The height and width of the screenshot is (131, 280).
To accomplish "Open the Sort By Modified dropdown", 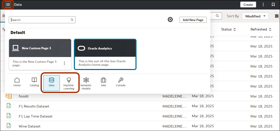I will [x=255, y=16].
